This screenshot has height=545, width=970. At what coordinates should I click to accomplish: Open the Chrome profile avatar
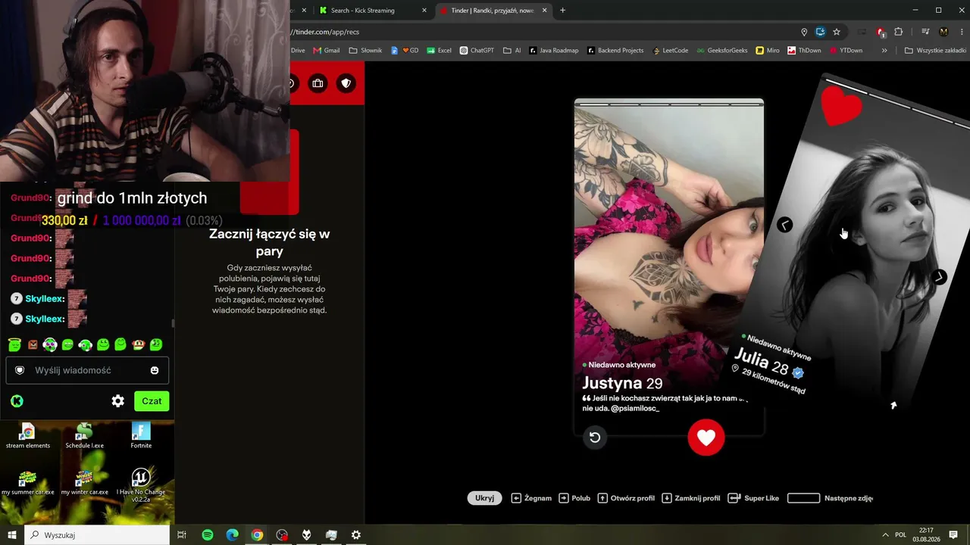(x=943, y=32)
